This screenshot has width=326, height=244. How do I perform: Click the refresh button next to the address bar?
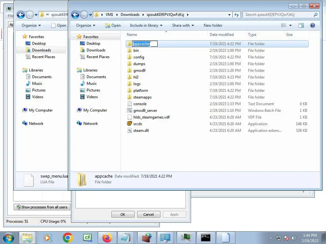(x=237, y=15)
